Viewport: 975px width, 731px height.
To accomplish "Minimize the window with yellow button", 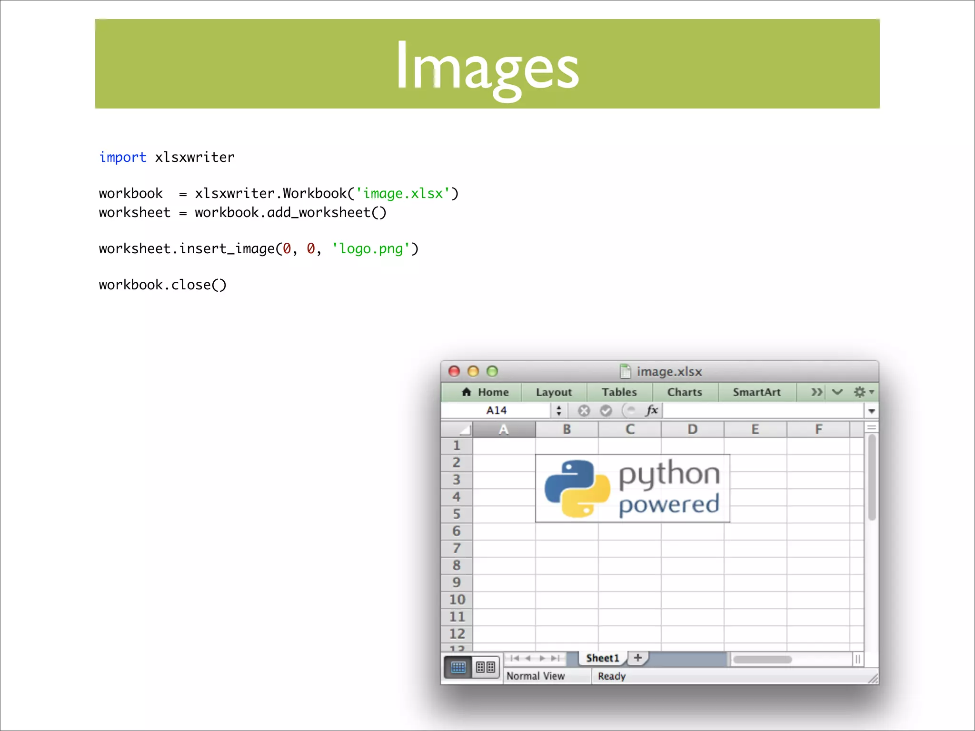I will coord(473,371).
